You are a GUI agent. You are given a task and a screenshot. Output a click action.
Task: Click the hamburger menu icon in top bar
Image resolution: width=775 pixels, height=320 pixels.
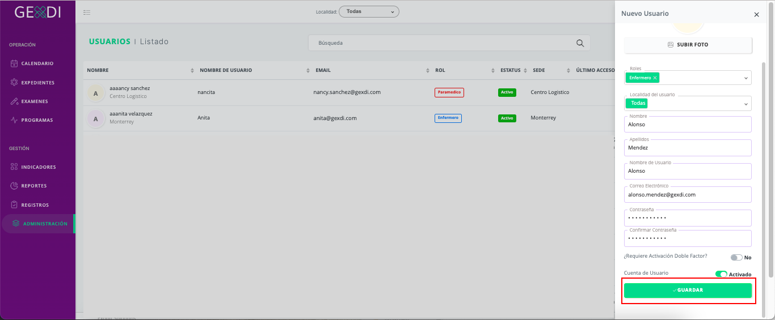[x=87, y=12]
